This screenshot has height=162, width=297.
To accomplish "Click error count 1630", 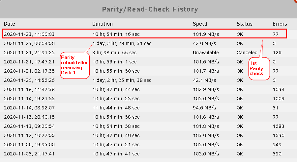I will tap(279, 136).
